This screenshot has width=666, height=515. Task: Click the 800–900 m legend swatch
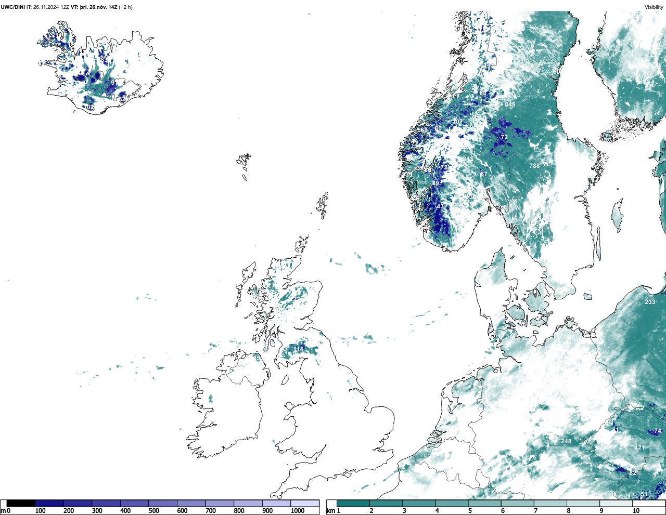pos(248,503)
